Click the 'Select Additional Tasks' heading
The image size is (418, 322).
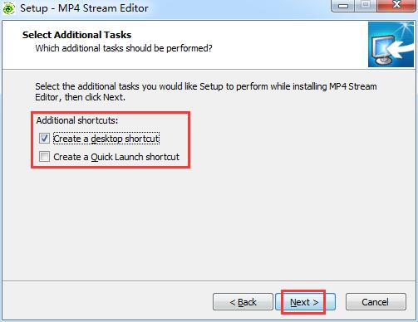76,35
